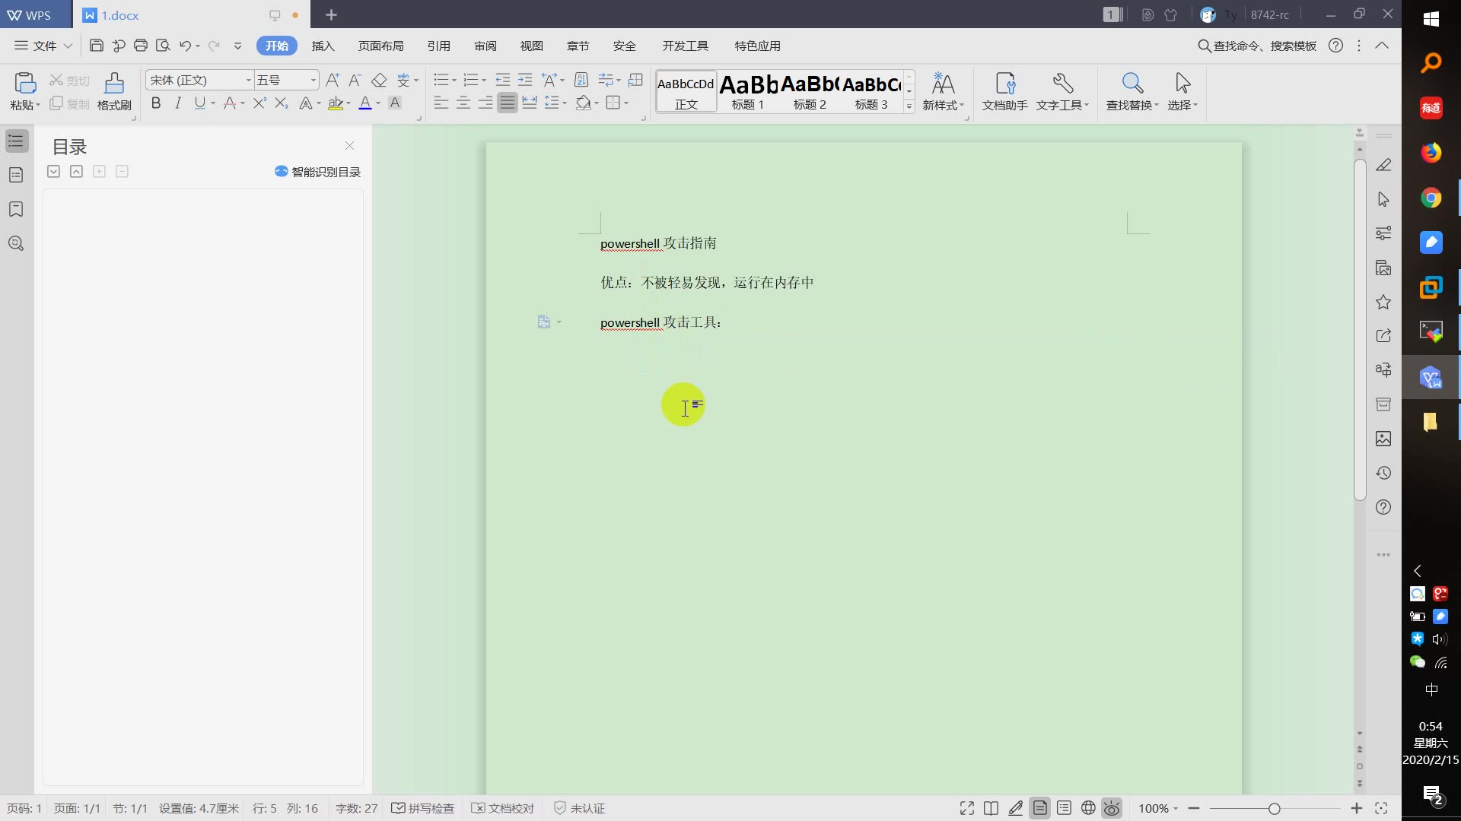The width and height of the screenshot is (1461, 821).
Task: Click the Document Assistant (文档助手) icon
Action: click(x=1004, y=84)
